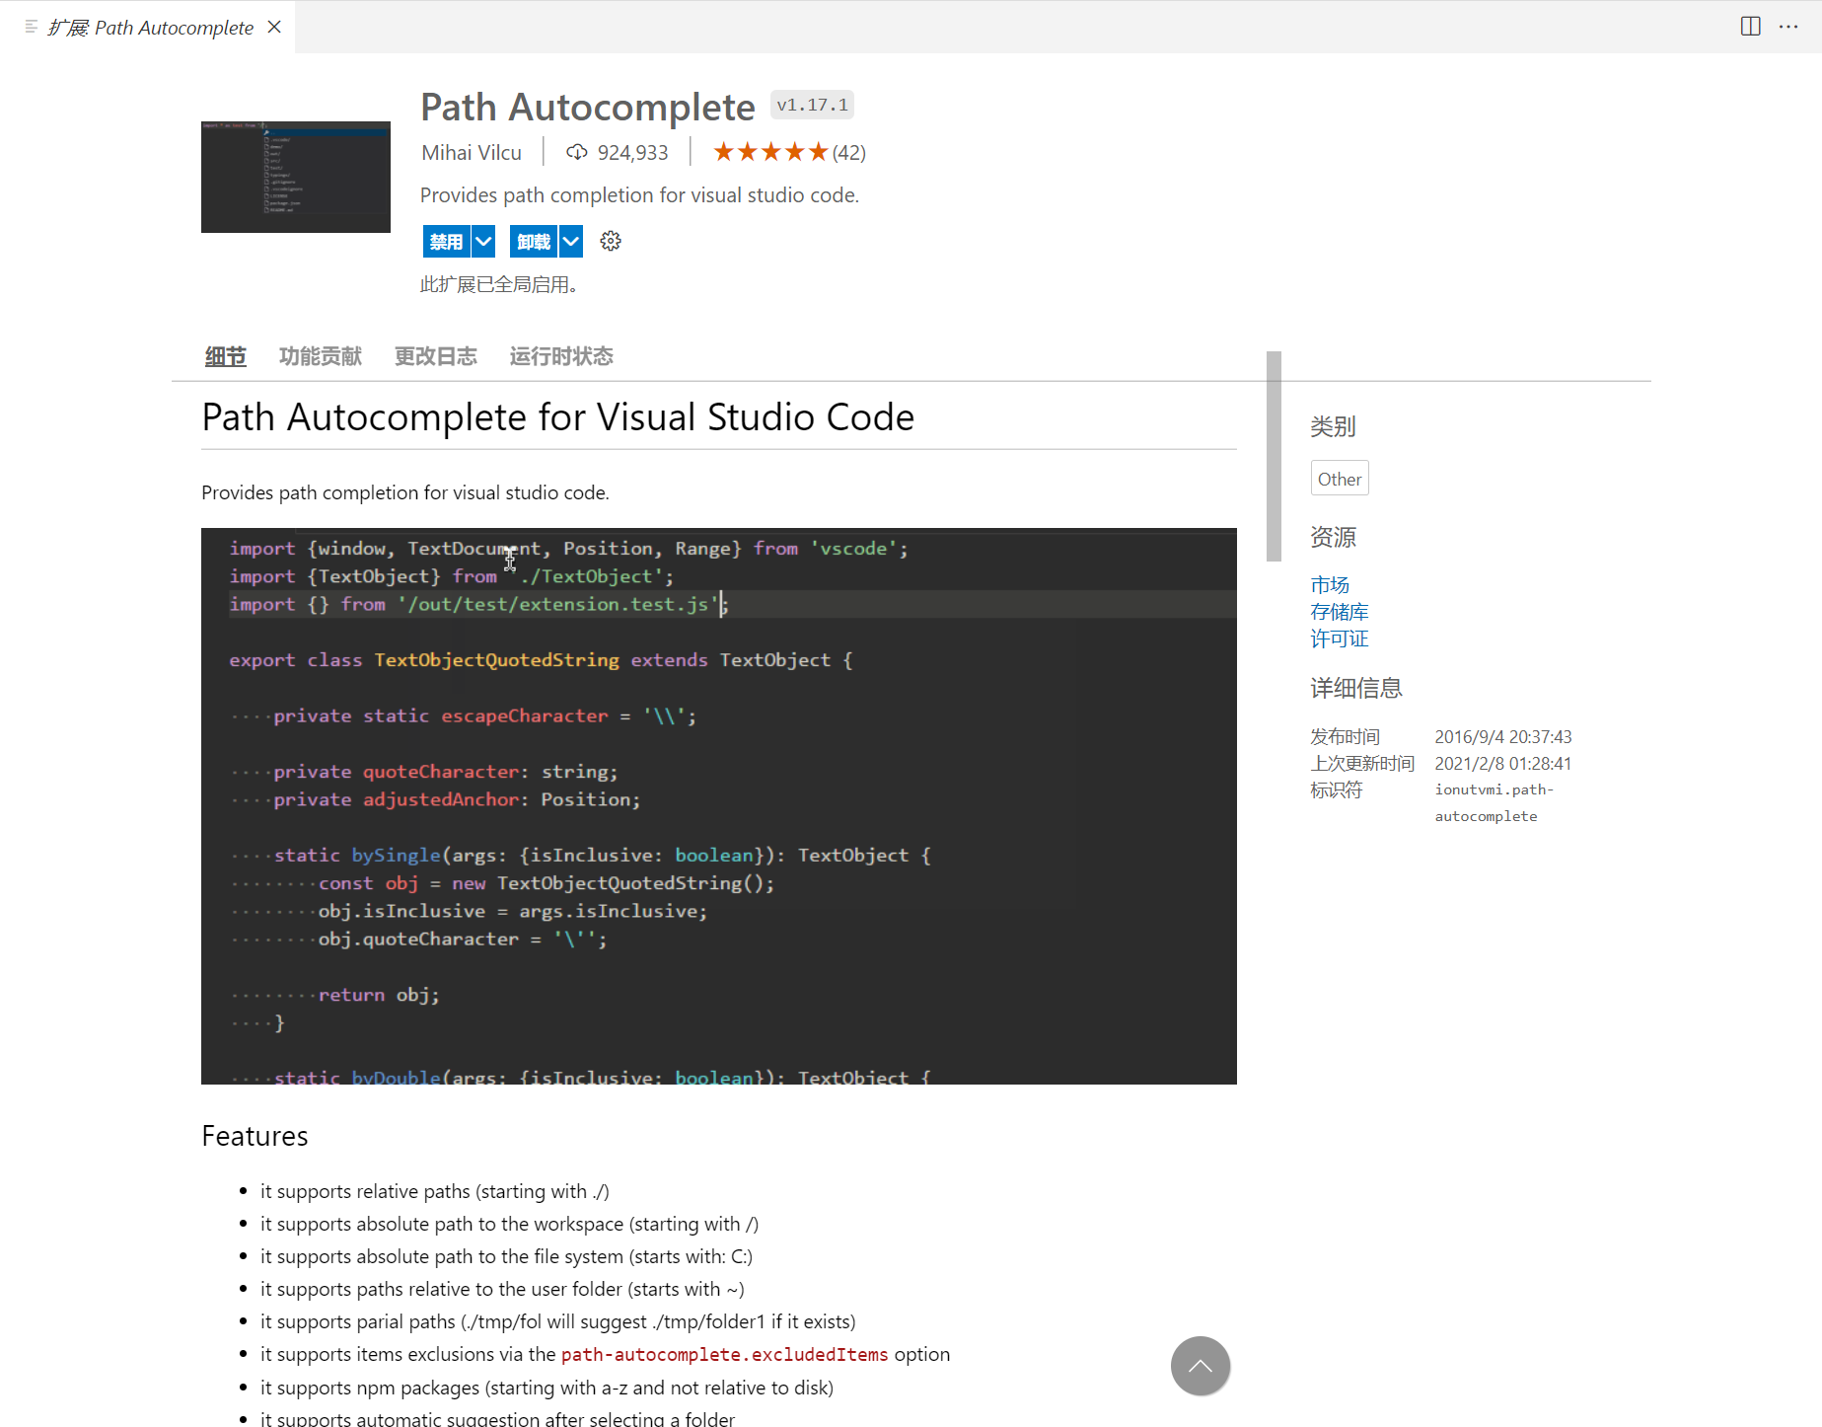The width and height of the screenshot is (1822, 1427).
Task: Click the 'paths relative to the user folder' line
Action: 502,1289
